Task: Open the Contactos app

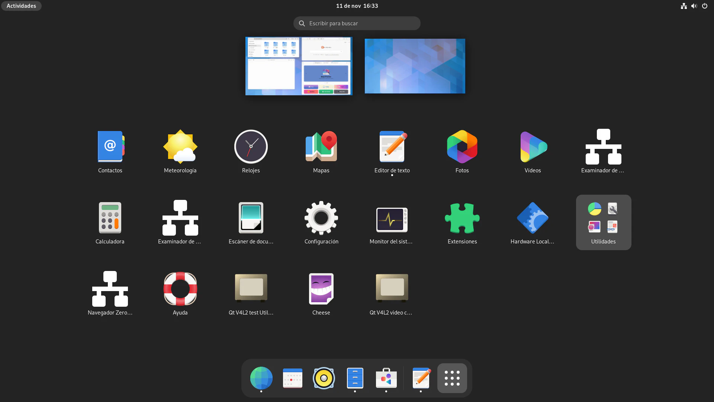Action: [x=110, y=147]
